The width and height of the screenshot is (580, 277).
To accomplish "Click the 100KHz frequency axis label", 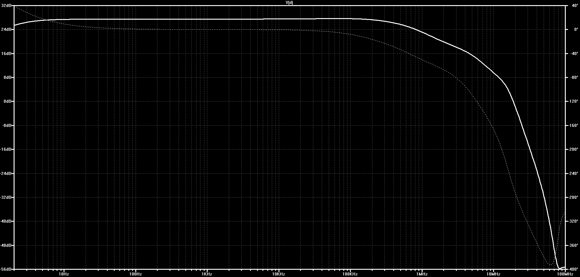I will click(350, 274).
